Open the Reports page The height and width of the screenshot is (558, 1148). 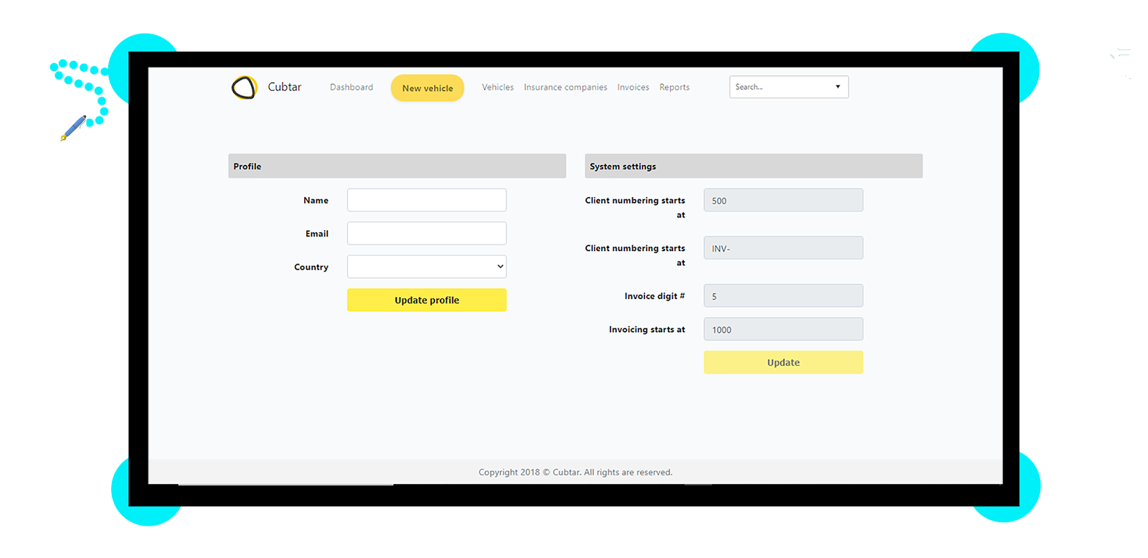674,87
